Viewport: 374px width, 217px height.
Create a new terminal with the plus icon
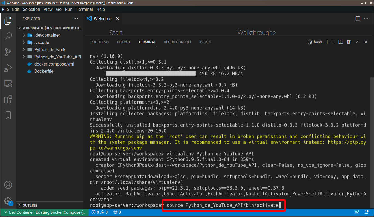point(327,42)
